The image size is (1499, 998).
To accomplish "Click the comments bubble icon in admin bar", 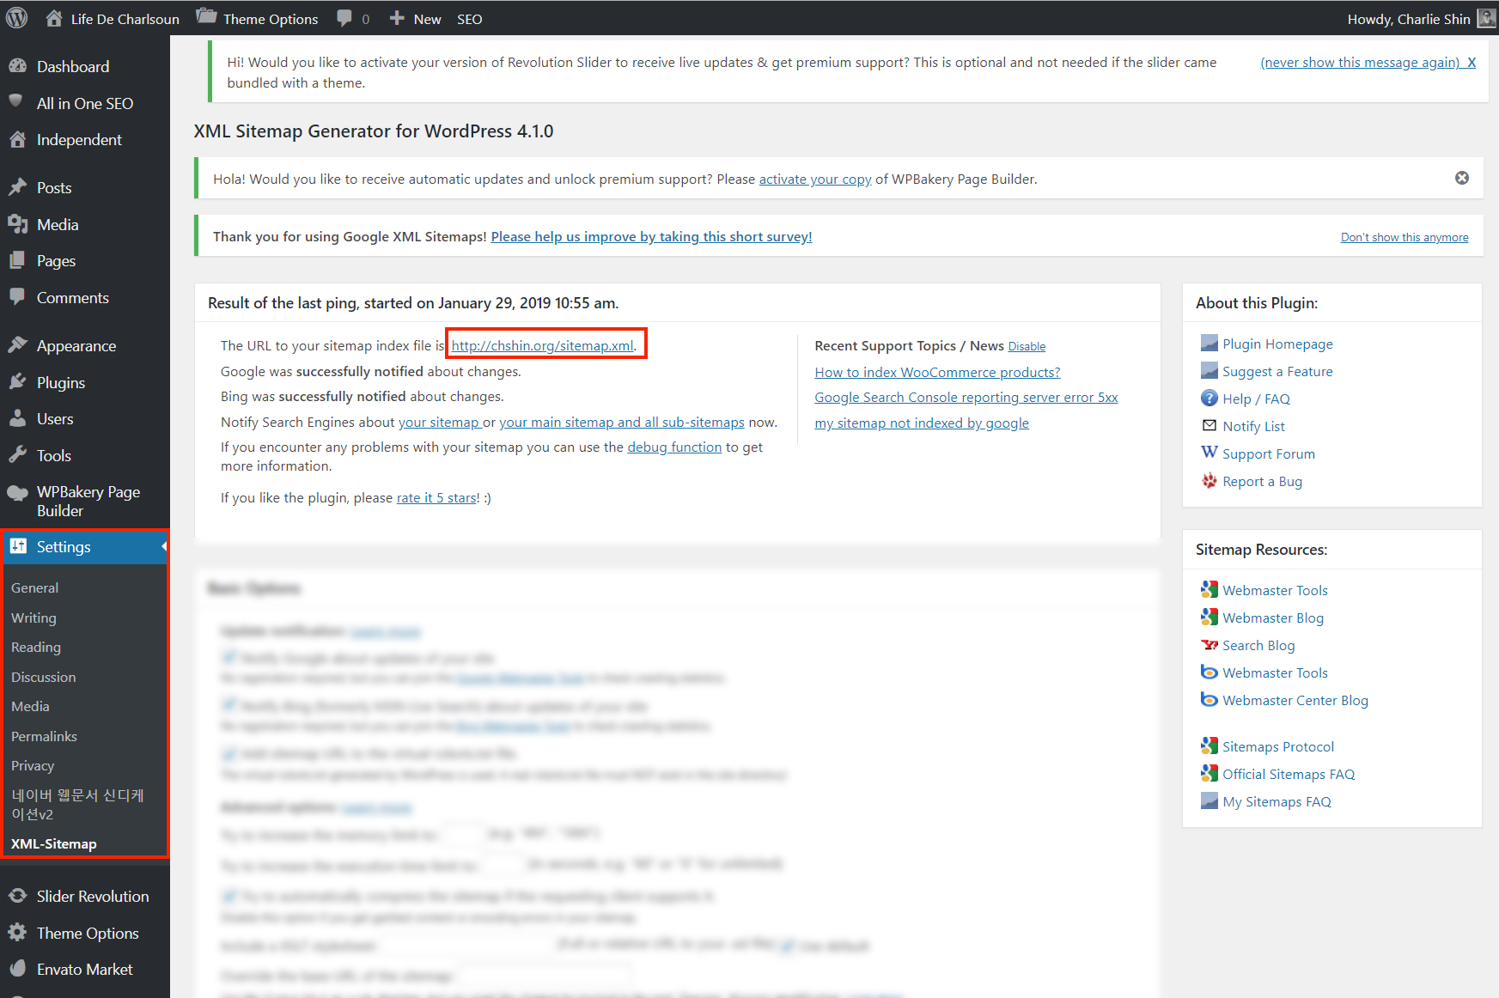I will pos(344,18).
